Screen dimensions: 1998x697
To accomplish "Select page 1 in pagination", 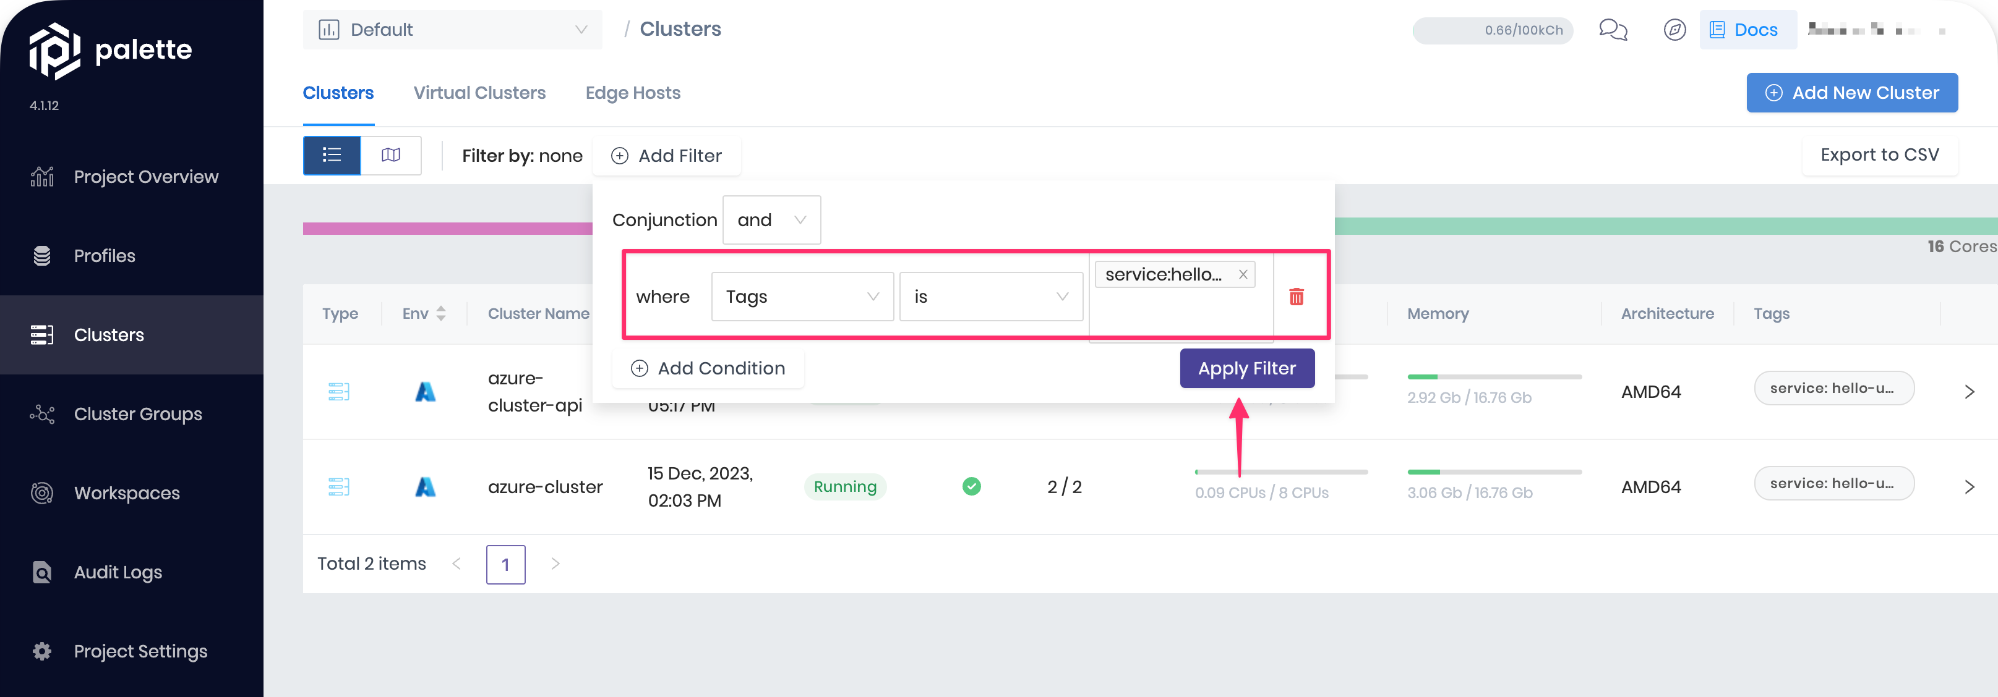I will pos(506,565).
